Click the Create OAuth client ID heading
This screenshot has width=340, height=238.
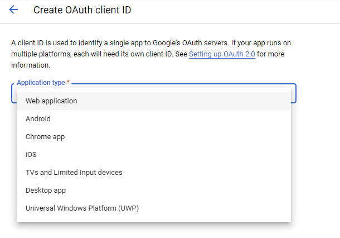tap(82, 10)
